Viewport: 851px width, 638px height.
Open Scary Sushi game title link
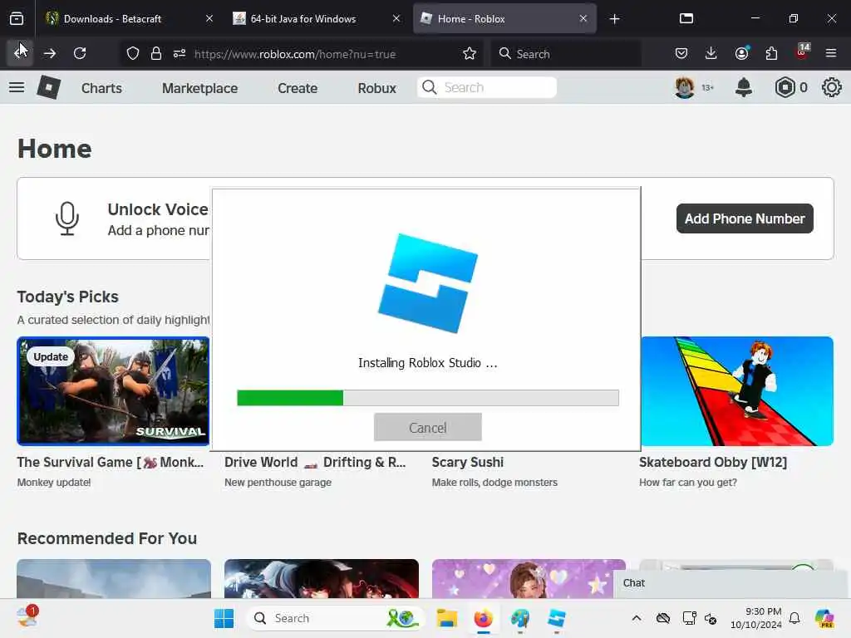pyautogui.click(x=467, y=462)
